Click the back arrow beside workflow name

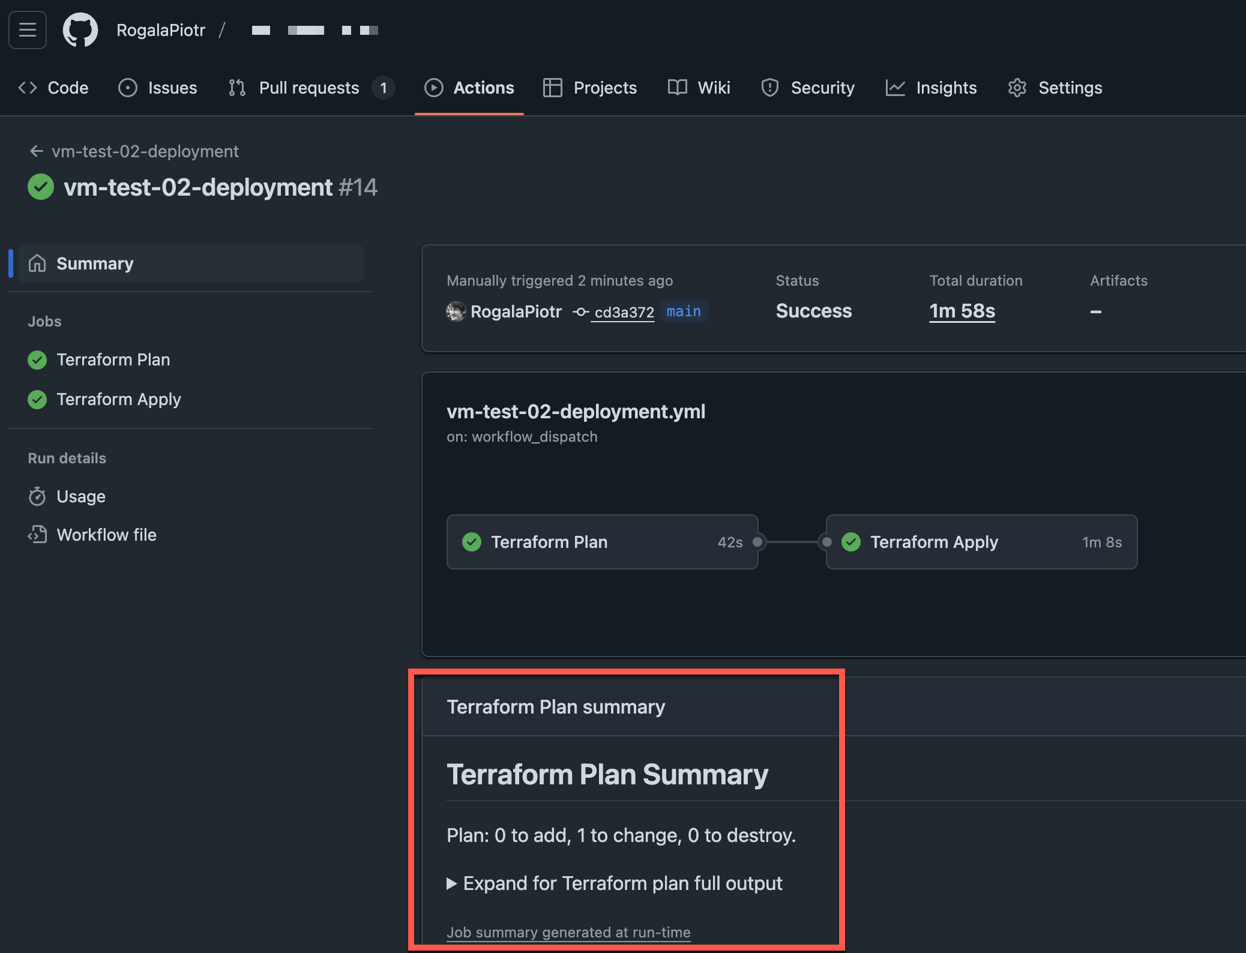(x=37, y=151)
